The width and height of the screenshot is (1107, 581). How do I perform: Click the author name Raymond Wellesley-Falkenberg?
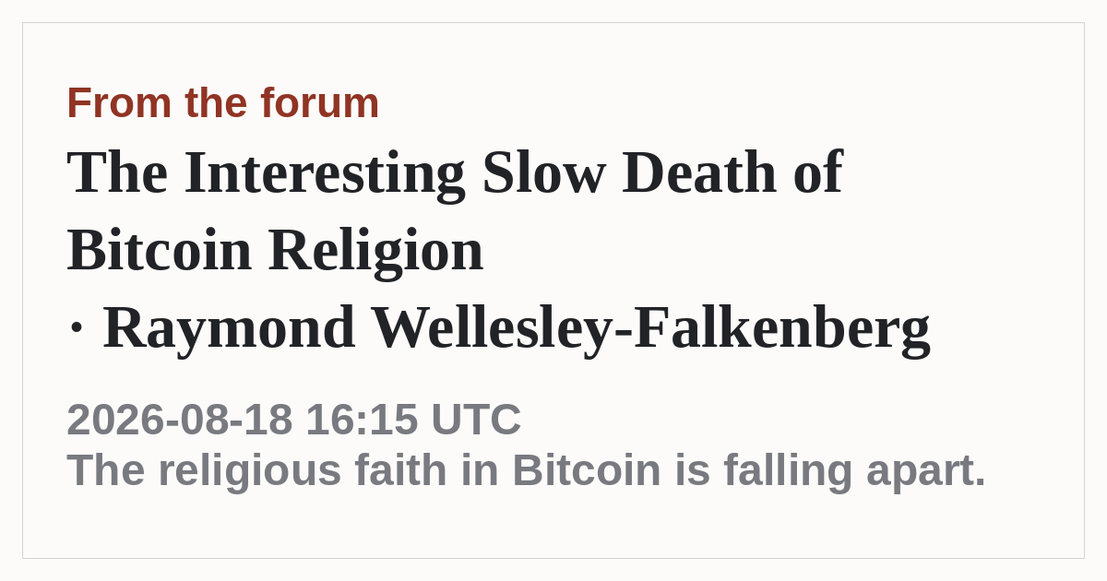coord(517,328)
